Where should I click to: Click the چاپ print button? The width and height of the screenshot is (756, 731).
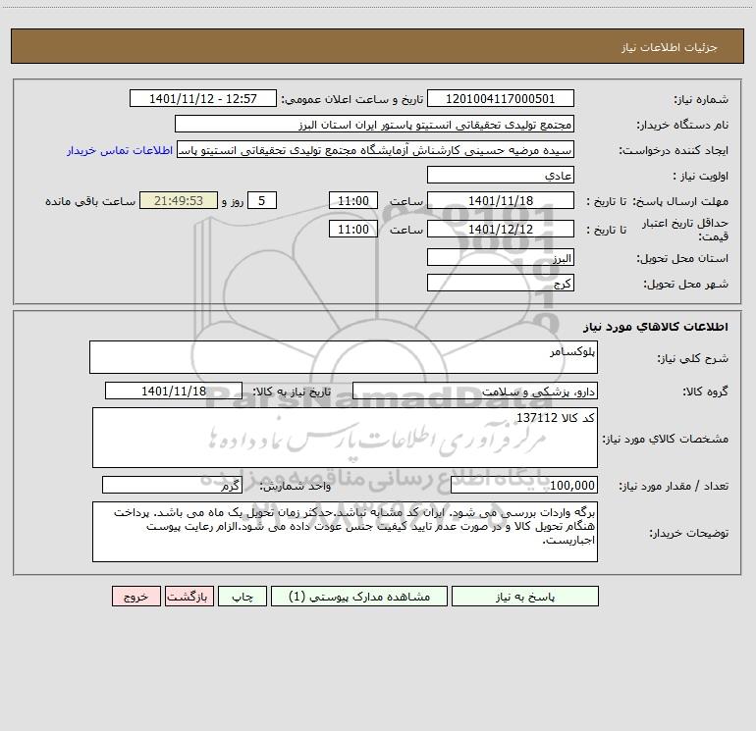point(243,596)
